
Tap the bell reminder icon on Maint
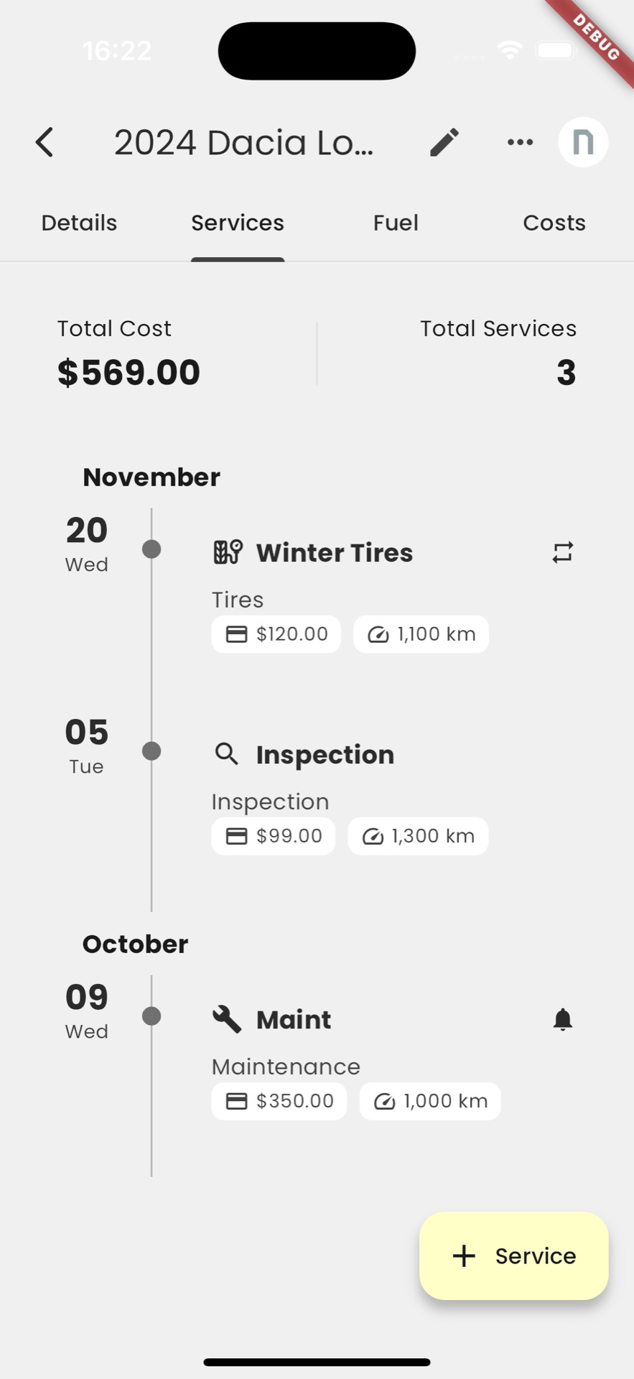563,1019
